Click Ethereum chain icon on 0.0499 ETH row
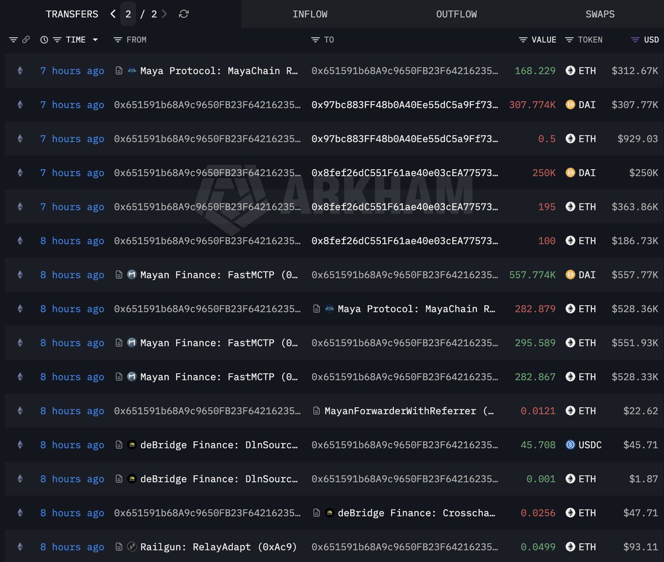The width and height of the screenshot is (664, 562). click(x=20, y=547)
